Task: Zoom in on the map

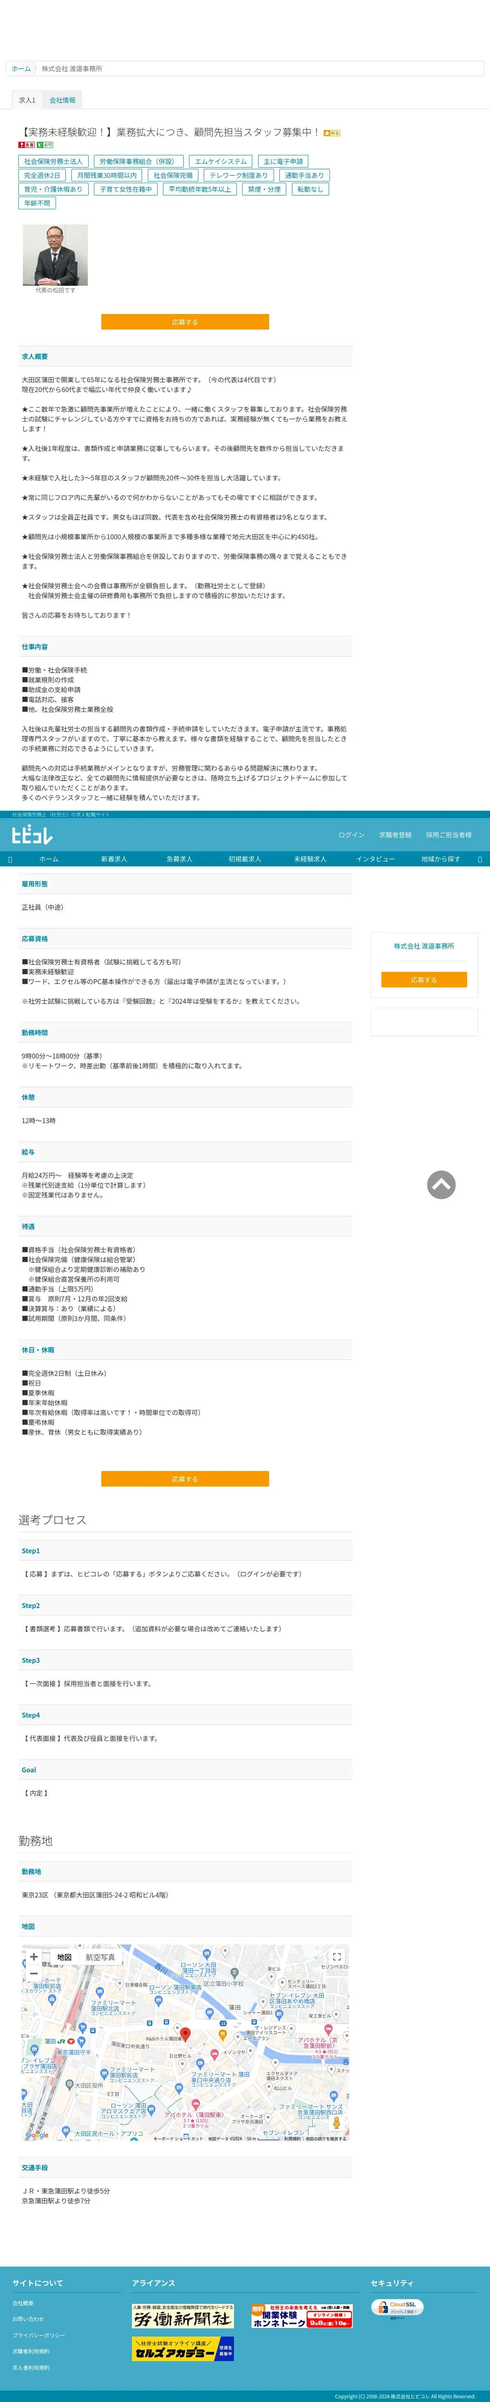Action: (33, 1957)
